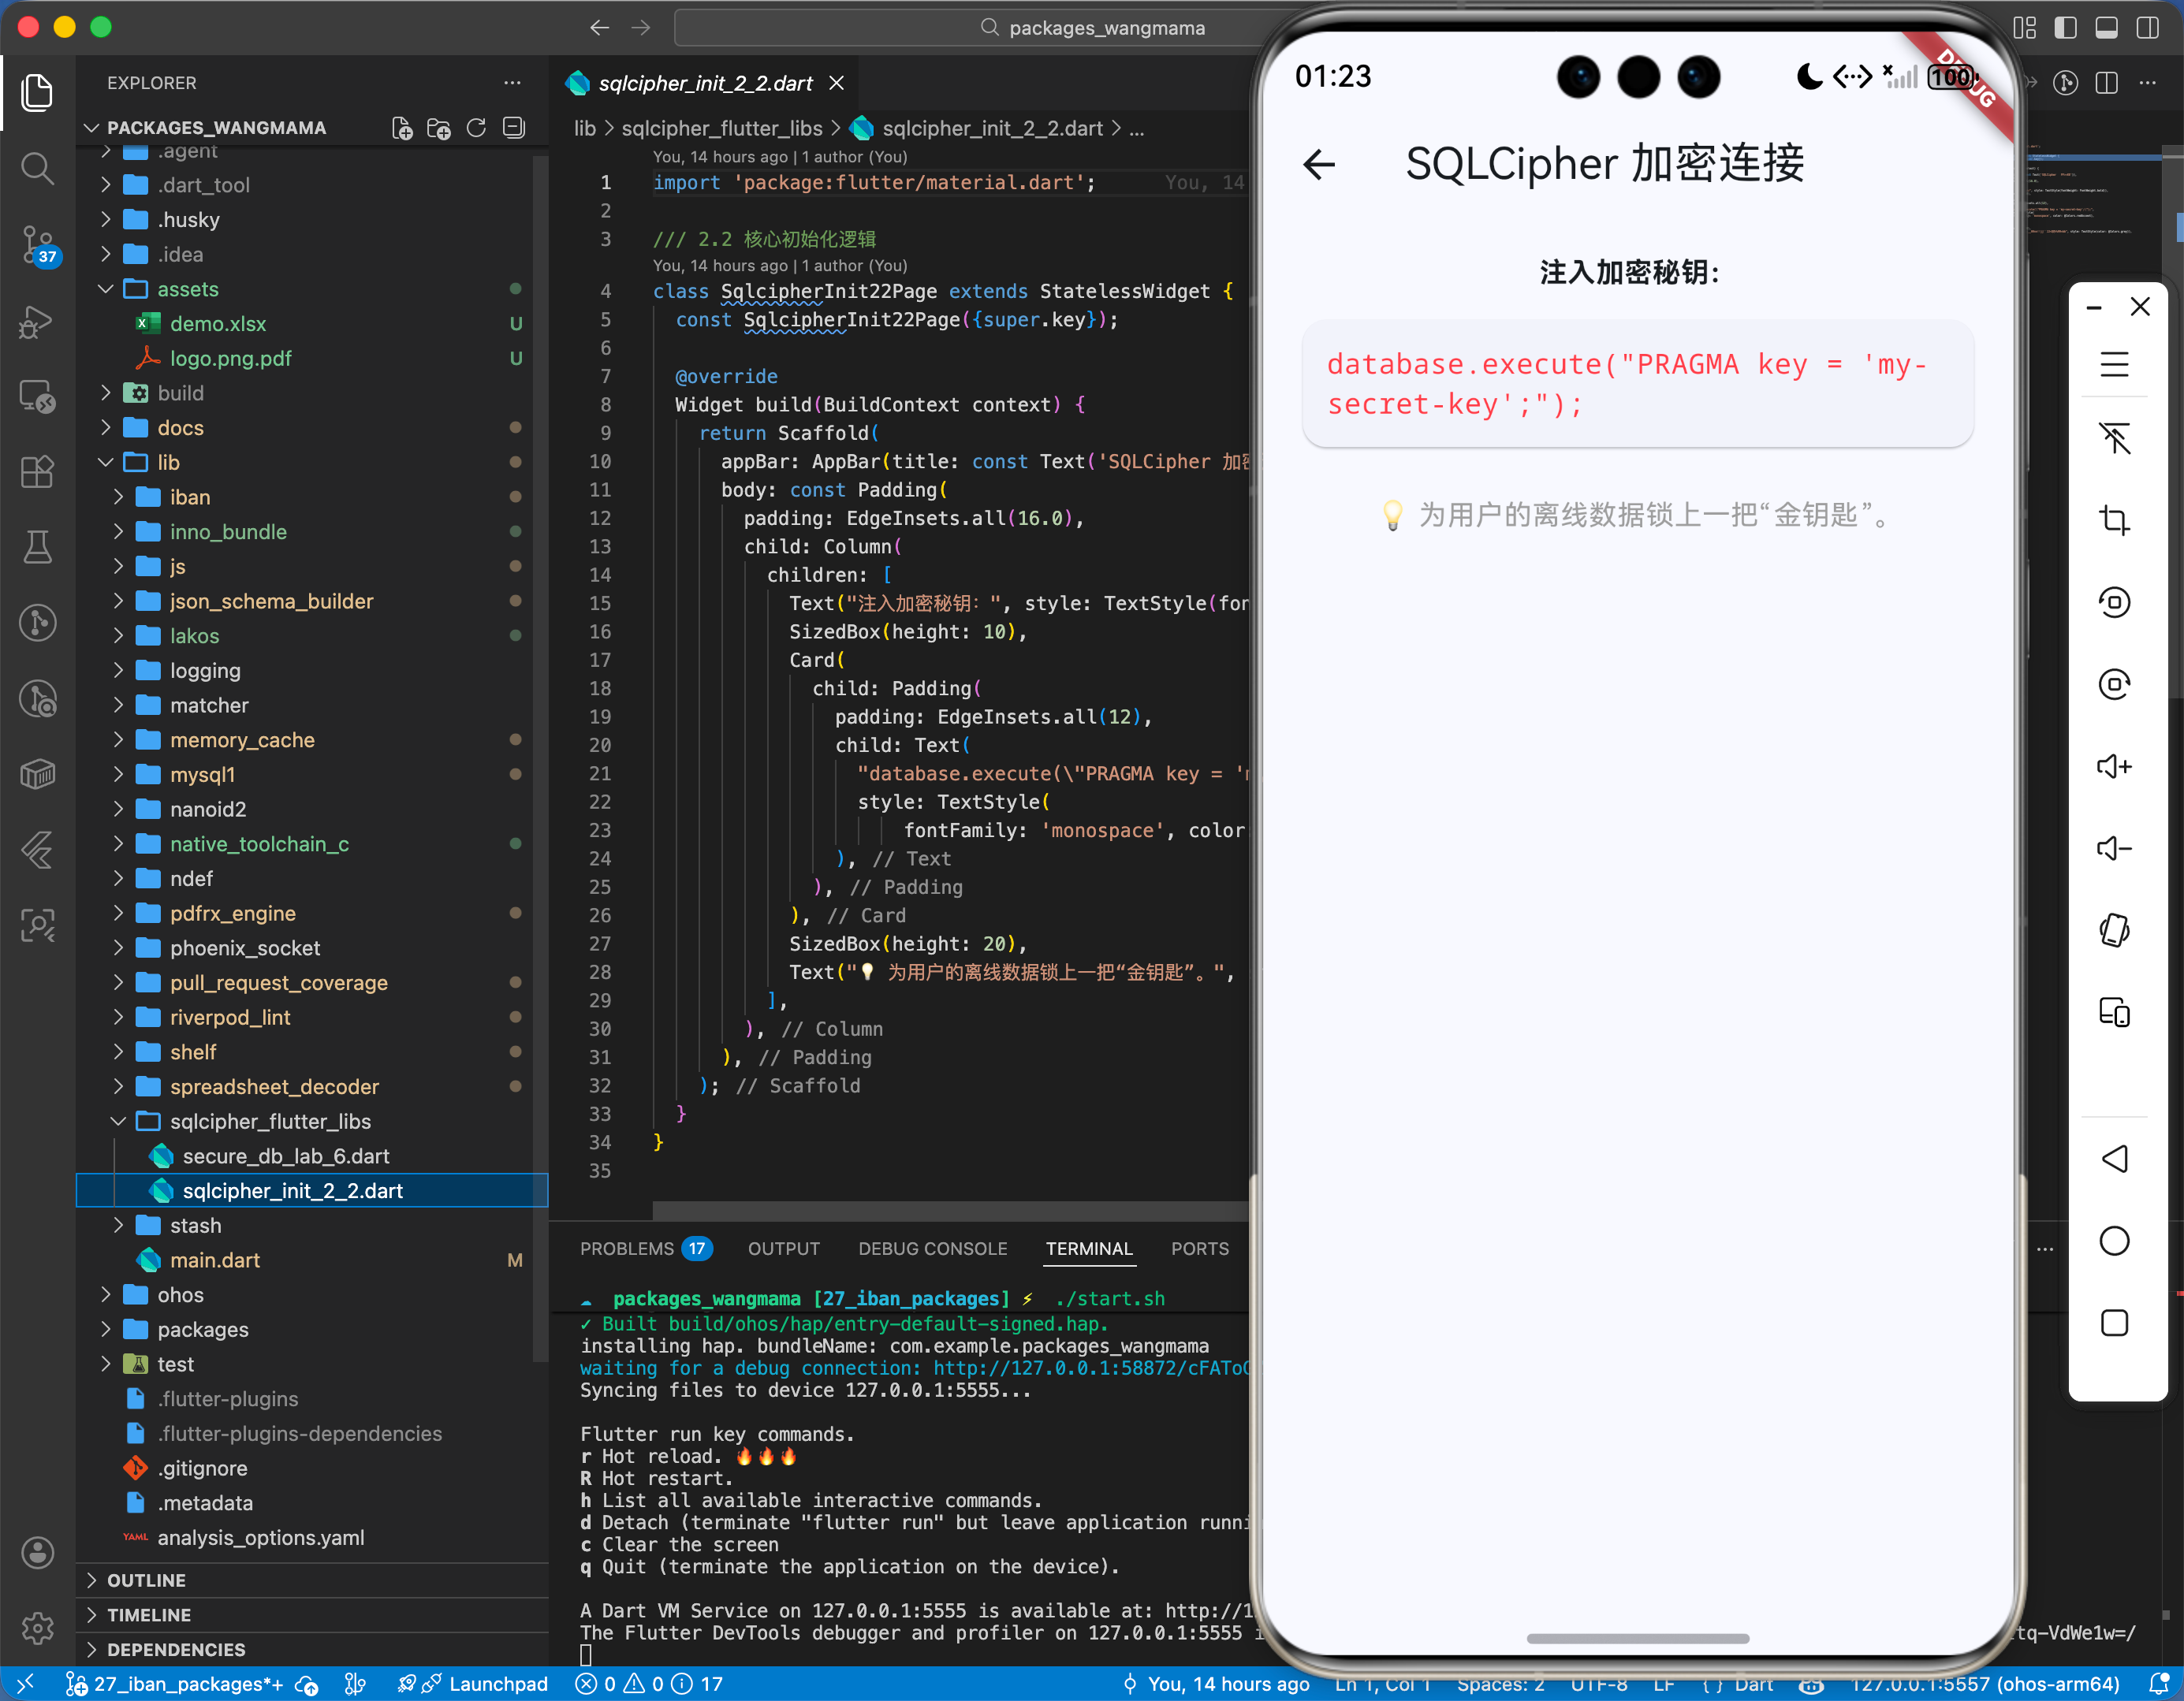The width and height of the screenshot is (2184, 1701).
Task: Expand the DEPENDENCIES section
Action: coord(313,1650)
